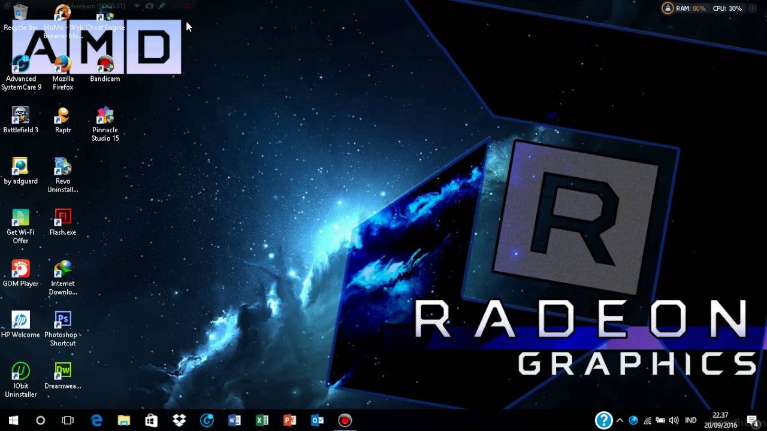Click the Cortana search circle
Viewport: 767px width, 431px height.
(x=41, y=420)
